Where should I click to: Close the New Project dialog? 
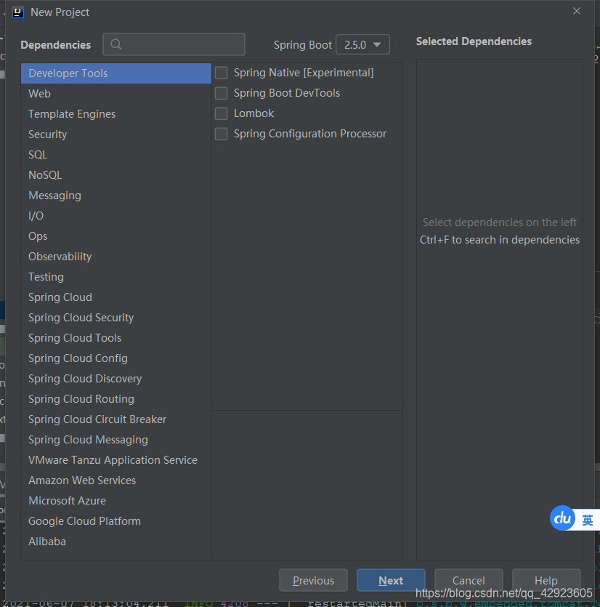click(x=577, y=11)
